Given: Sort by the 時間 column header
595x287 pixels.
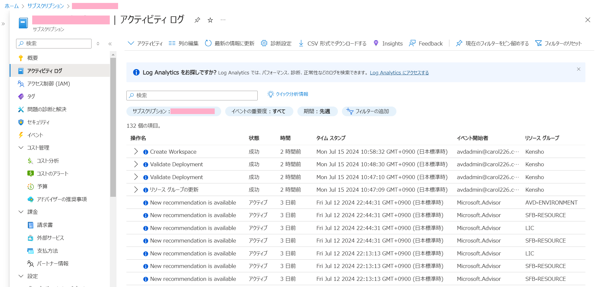Looking at the screenshot, I should coord(285,138).
